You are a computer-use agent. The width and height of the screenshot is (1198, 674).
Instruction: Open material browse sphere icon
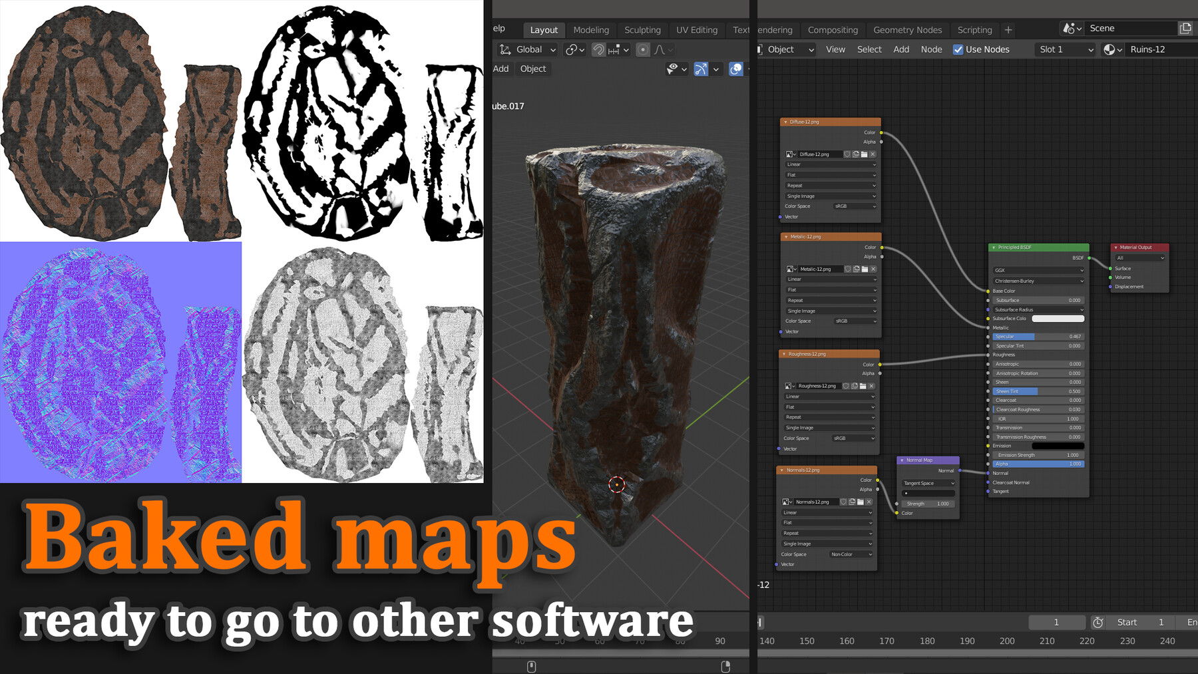[1113, 49]
